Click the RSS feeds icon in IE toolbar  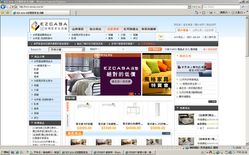point(204,13)
